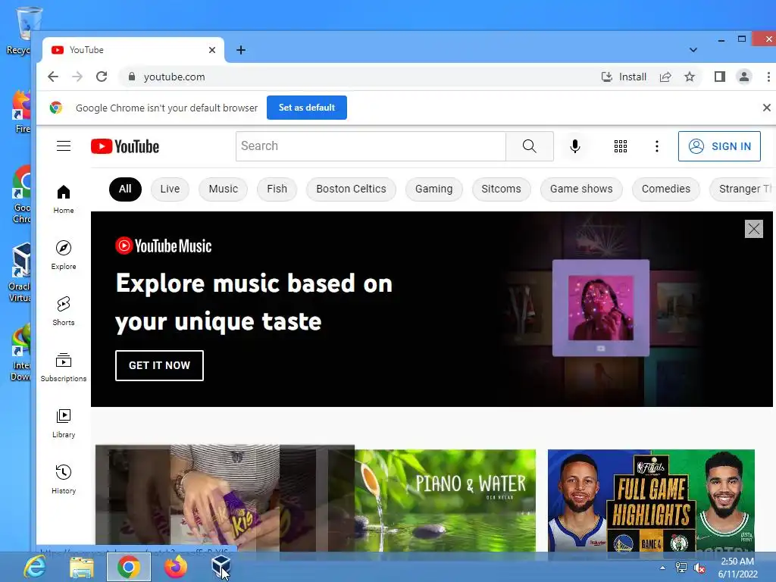Go forward in Chrome
Image resolution: width=776 pixels, height=582 pixels.
coord(77,77)
